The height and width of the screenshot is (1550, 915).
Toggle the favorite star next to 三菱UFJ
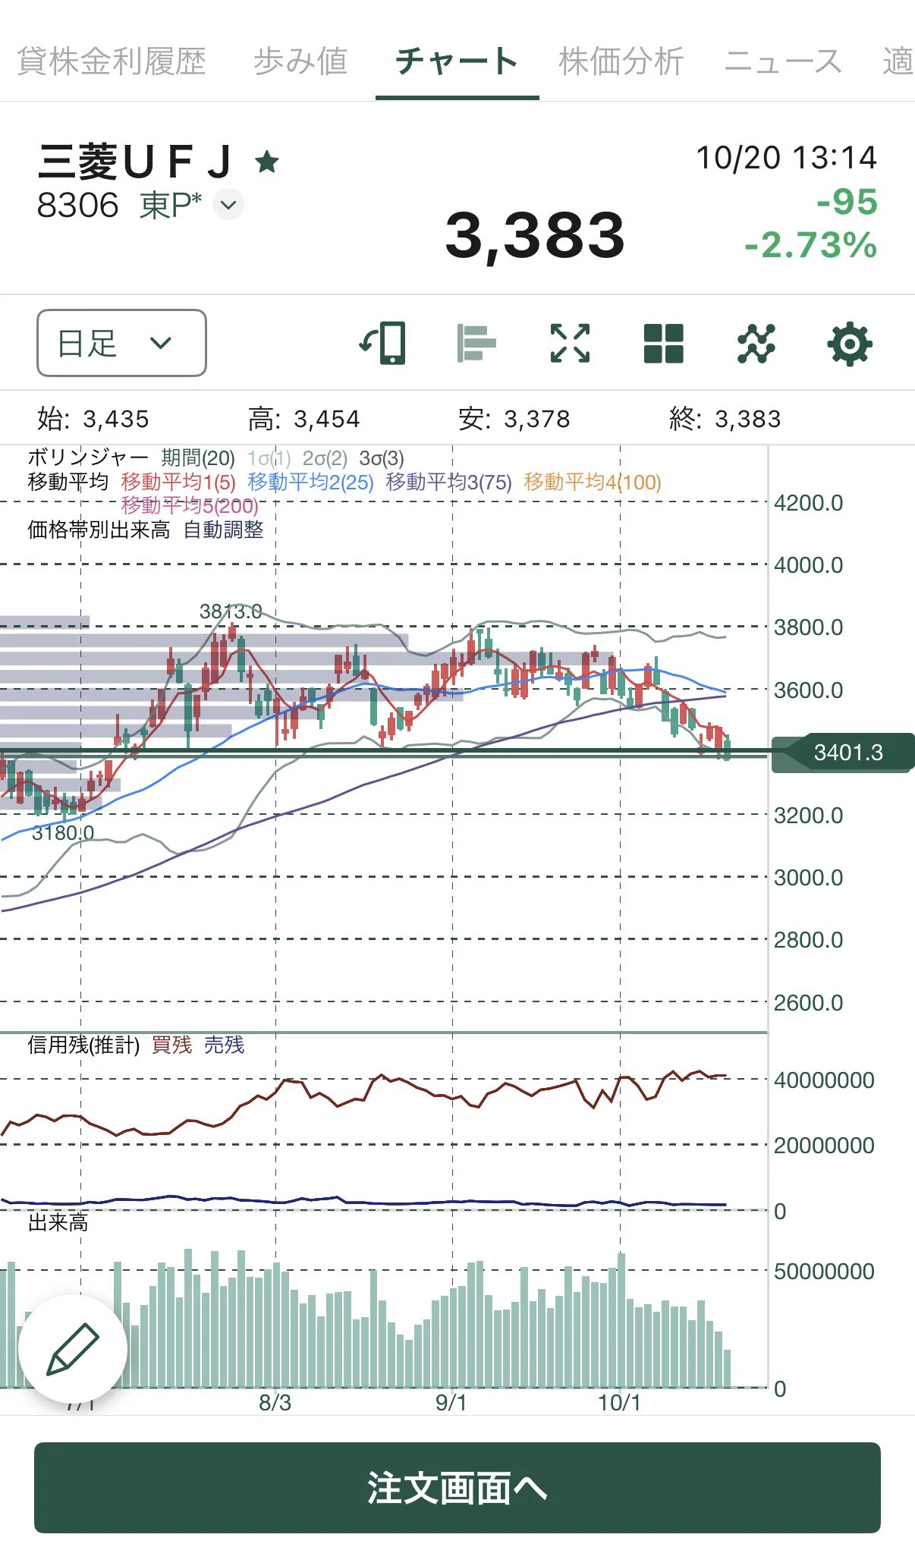tap(266, 162)
